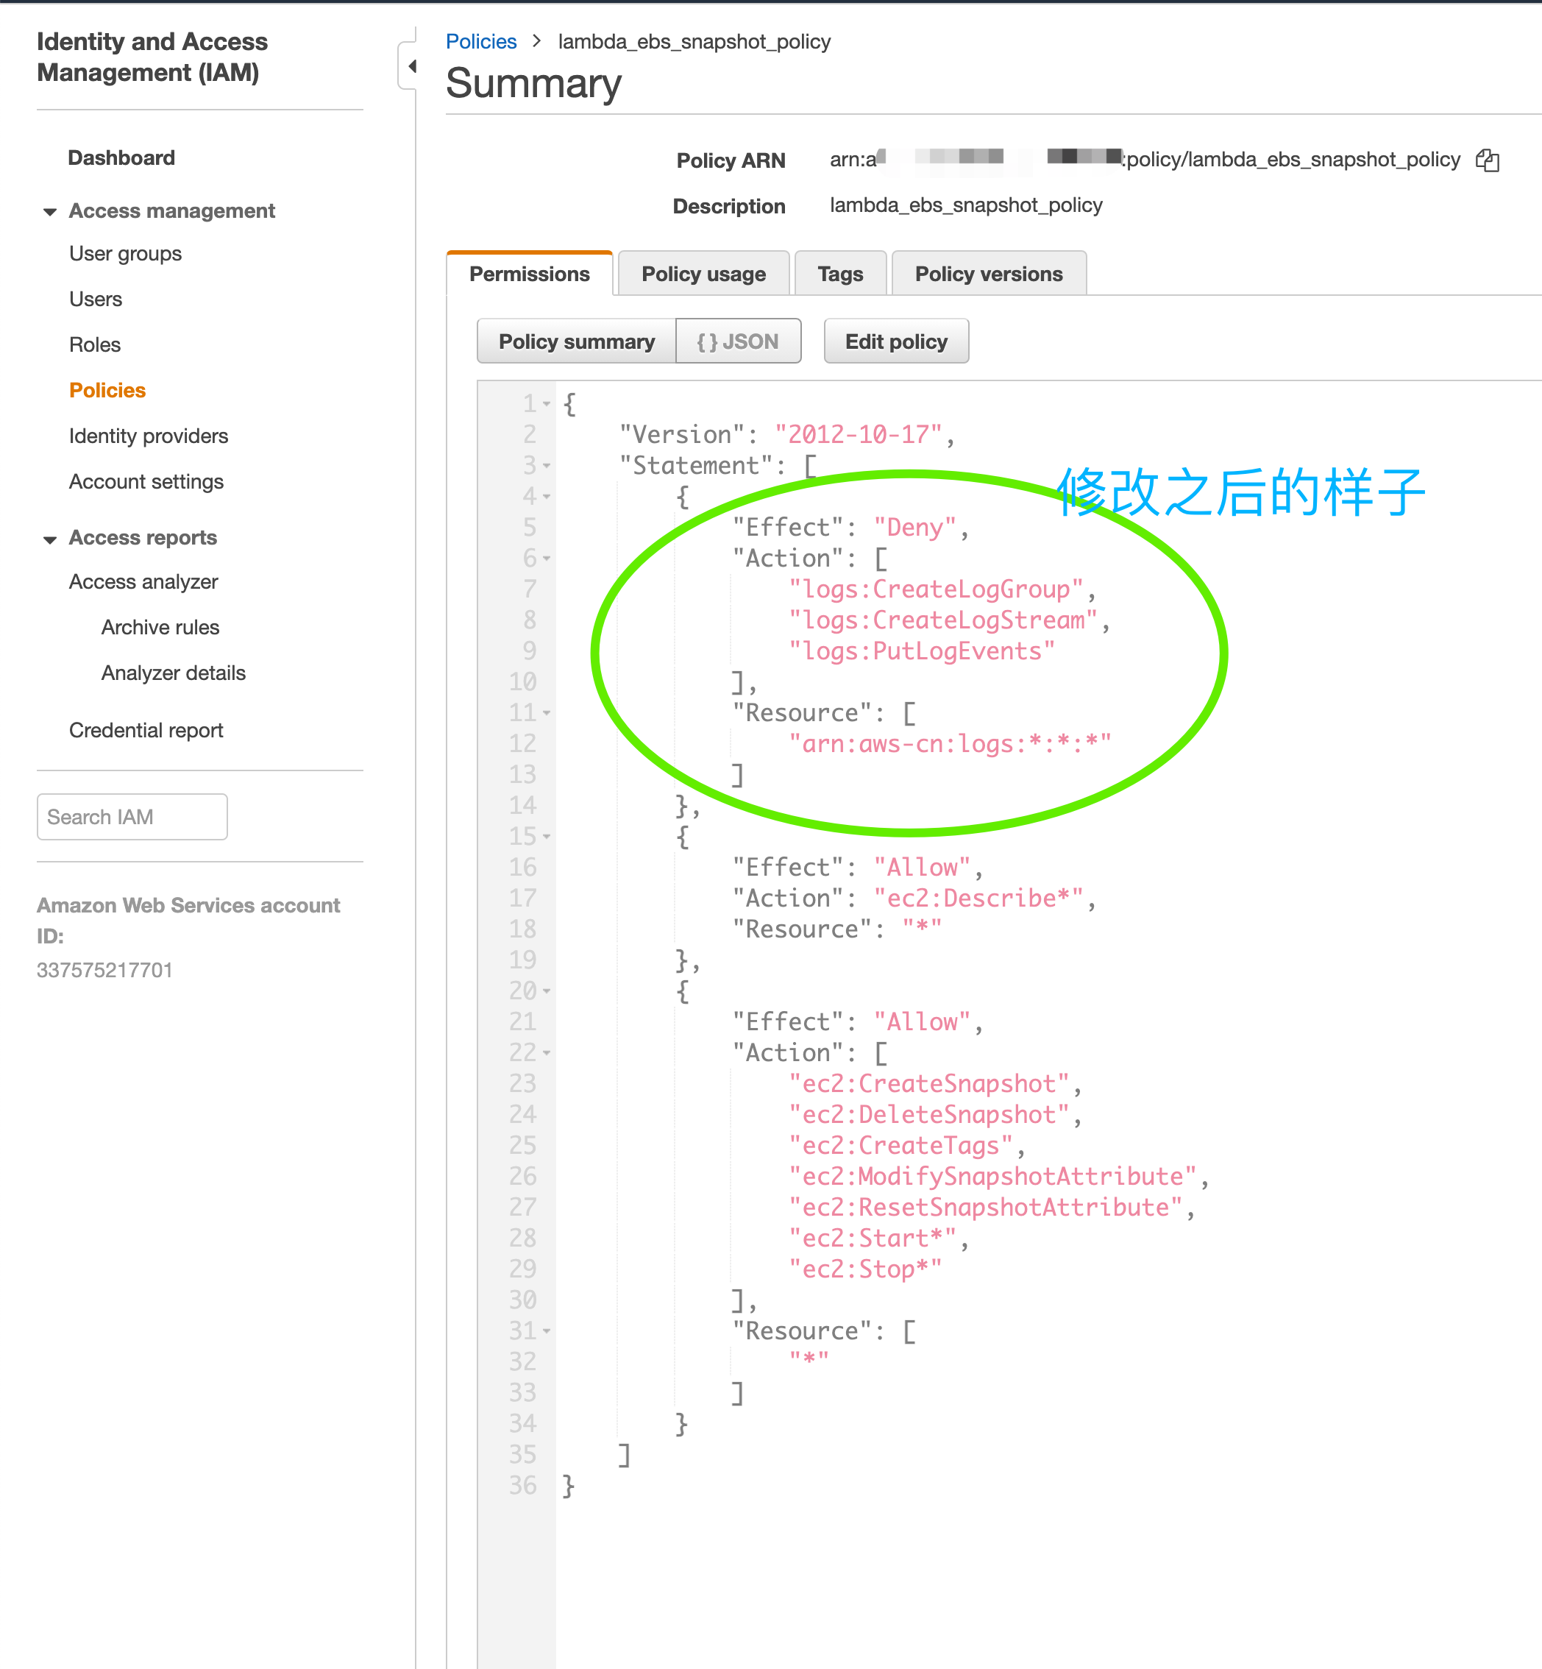
Task: Focus the Search IAM field
Action: 132,817
